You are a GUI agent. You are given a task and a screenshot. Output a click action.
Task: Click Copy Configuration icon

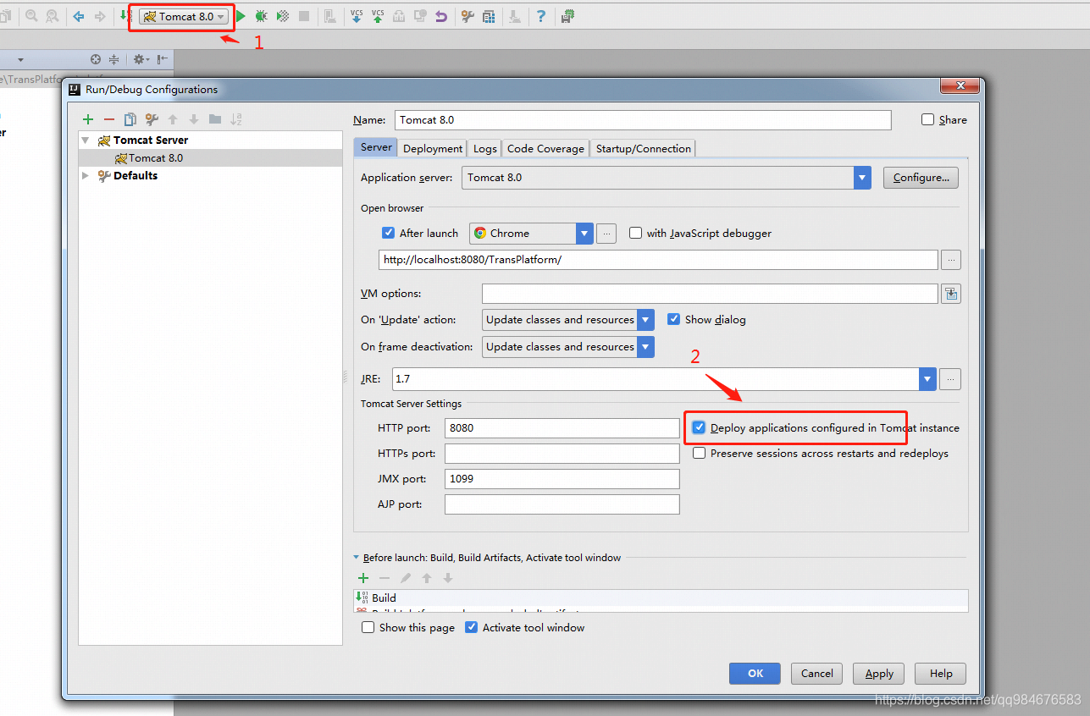pos(130,119)
